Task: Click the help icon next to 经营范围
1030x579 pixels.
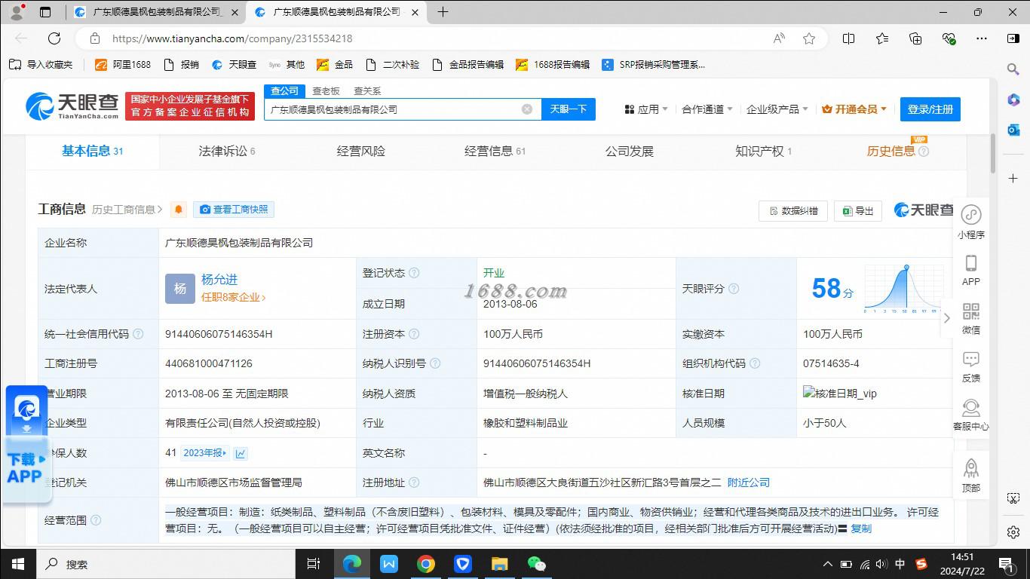Action: (96, 520)
